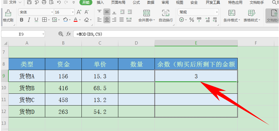This screenshot has height=131, width=279.
Task: Select column E header
Action: [196, 43]
